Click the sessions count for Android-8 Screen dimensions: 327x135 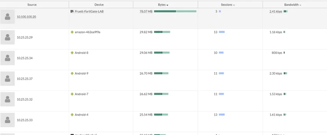[x=215, y=53]
